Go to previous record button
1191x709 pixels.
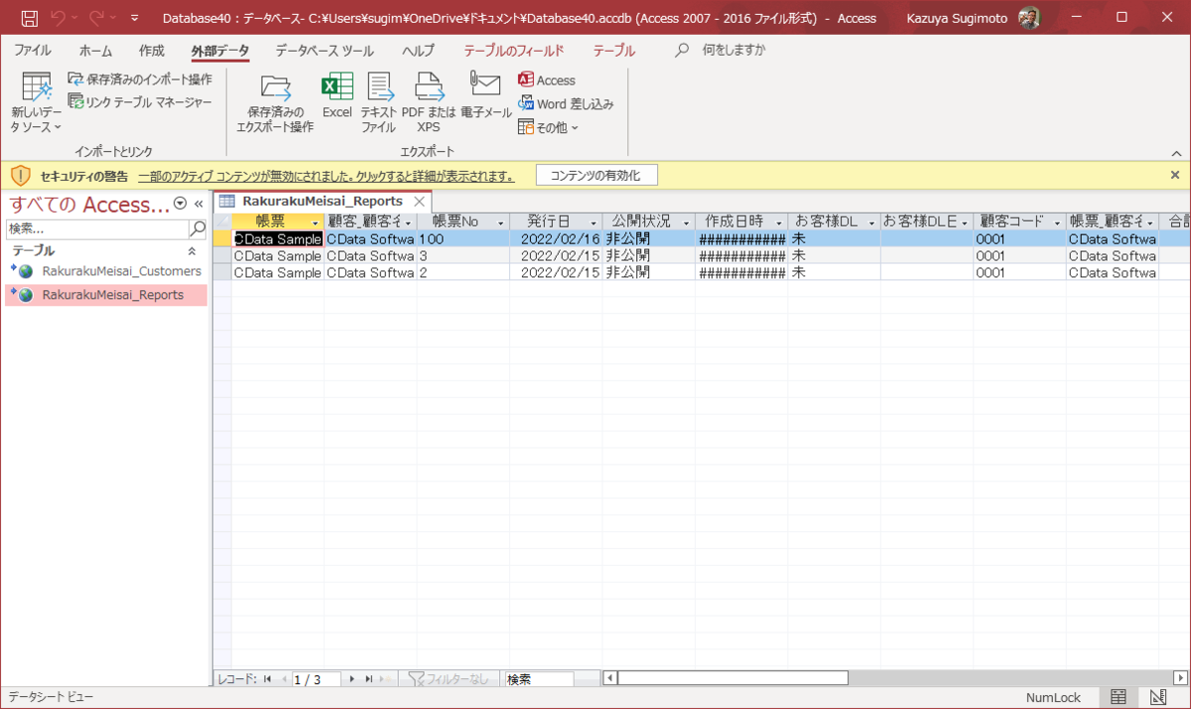(x=284, y=679)
